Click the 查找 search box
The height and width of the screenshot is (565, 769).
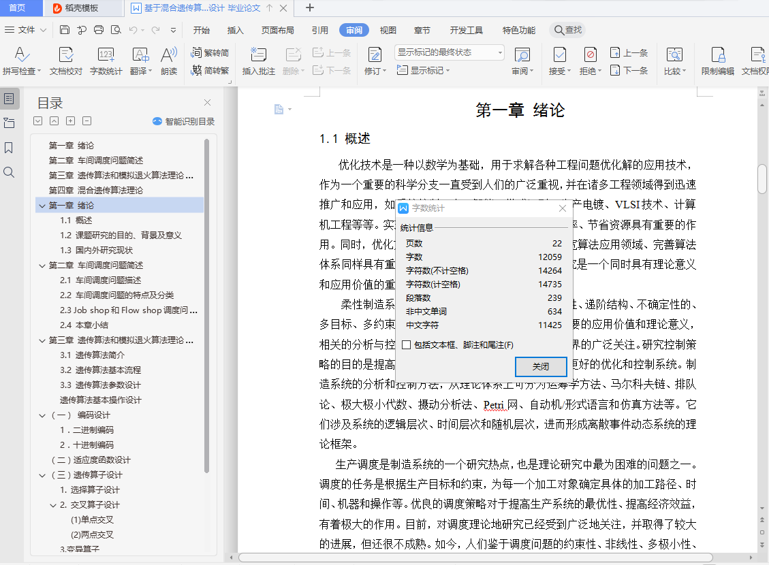[568, 30]
